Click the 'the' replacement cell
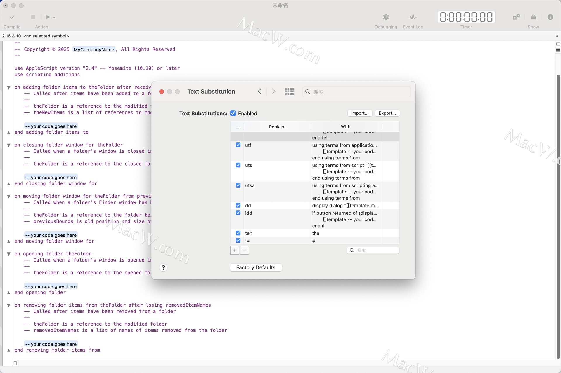The width and height of the screenshot is (561, 373). [x=346, y=233]
